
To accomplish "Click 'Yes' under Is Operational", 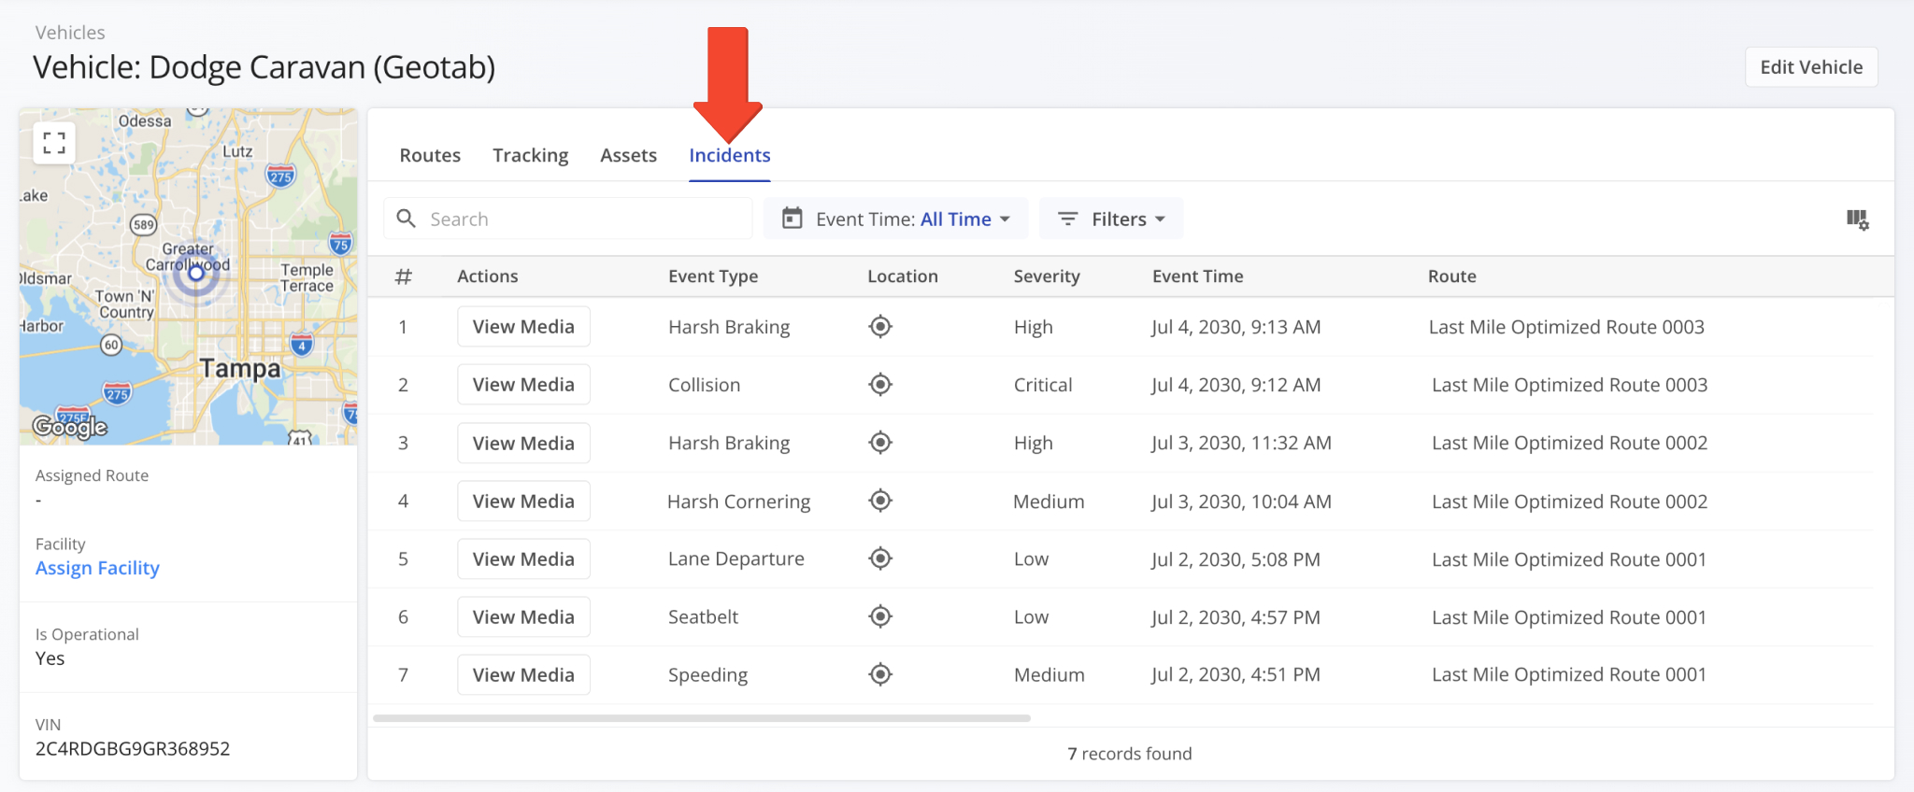I will (50, 658).
